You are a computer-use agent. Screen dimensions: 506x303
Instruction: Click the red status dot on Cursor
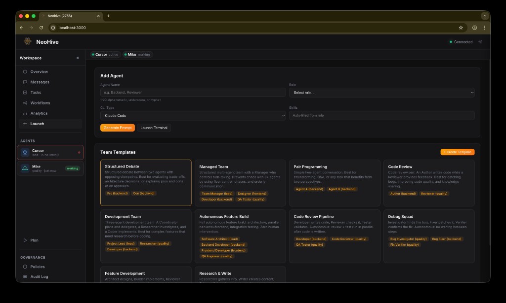click(x=79, y=152)
